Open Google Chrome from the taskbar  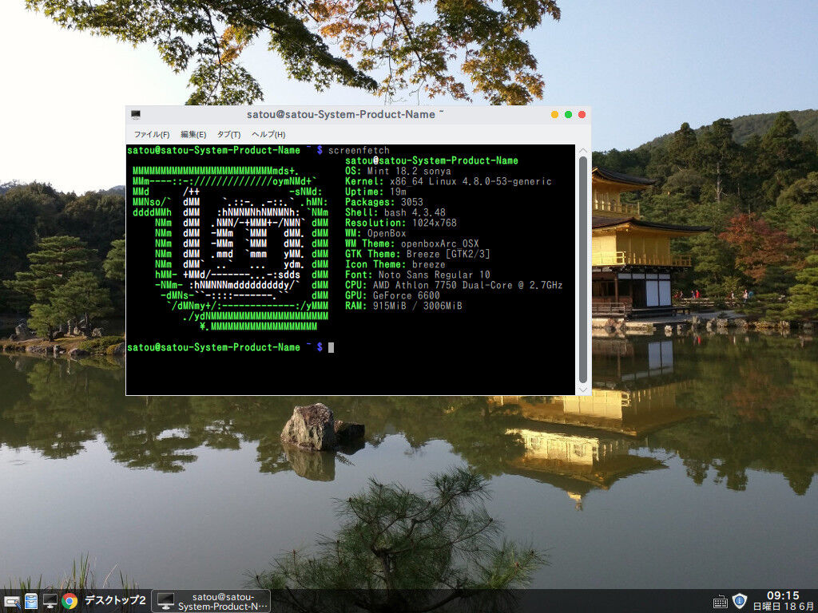click(70, 601)
